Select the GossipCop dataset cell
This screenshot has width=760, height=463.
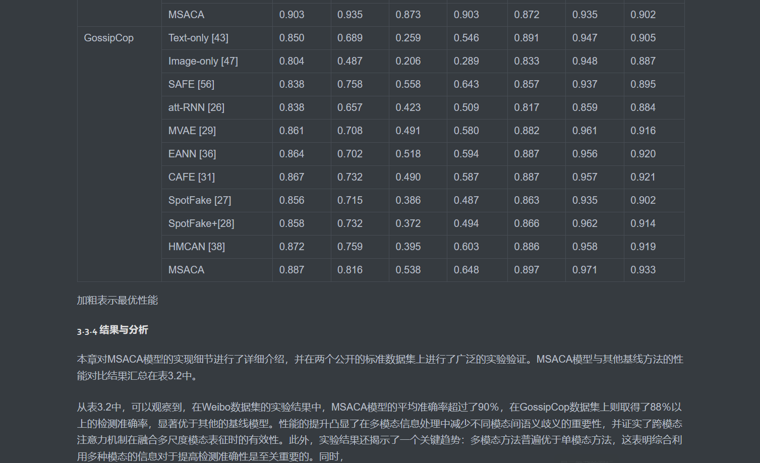click(108, 38)
